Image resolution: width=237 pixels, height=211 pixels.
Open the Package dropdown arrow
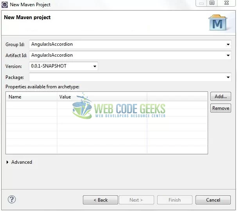228,77
